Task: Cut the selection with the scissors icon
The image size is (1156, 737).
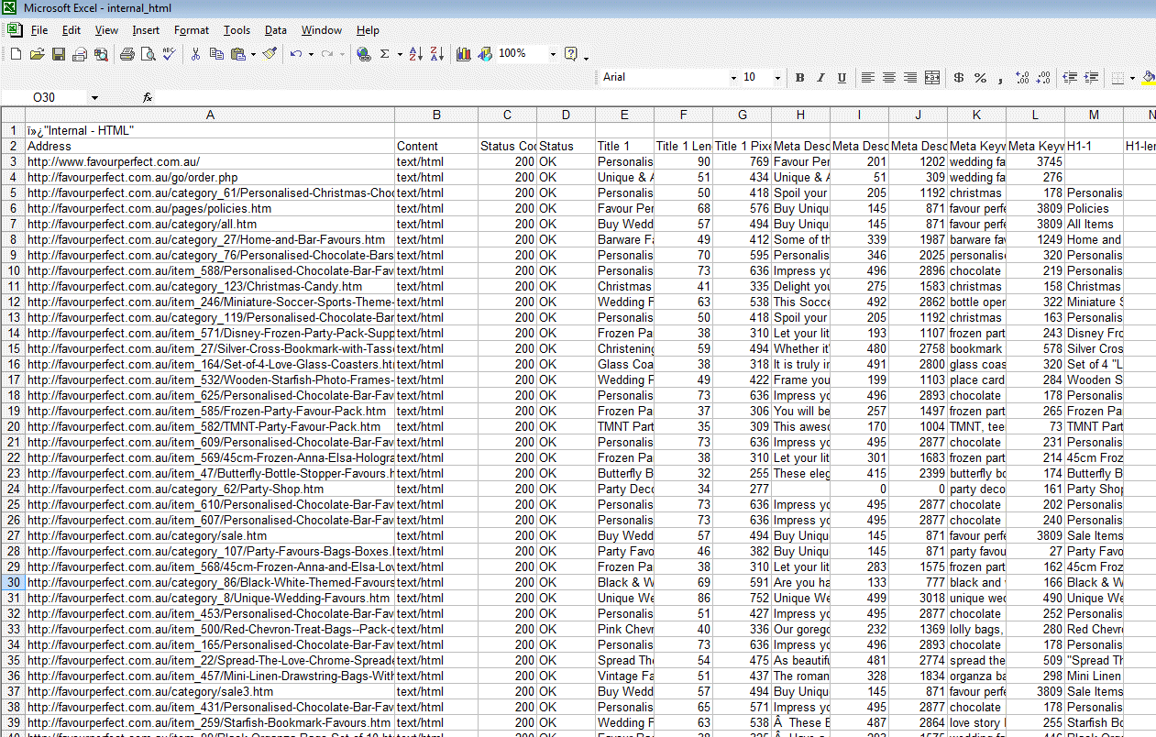Action: click(x=195, y=54)
